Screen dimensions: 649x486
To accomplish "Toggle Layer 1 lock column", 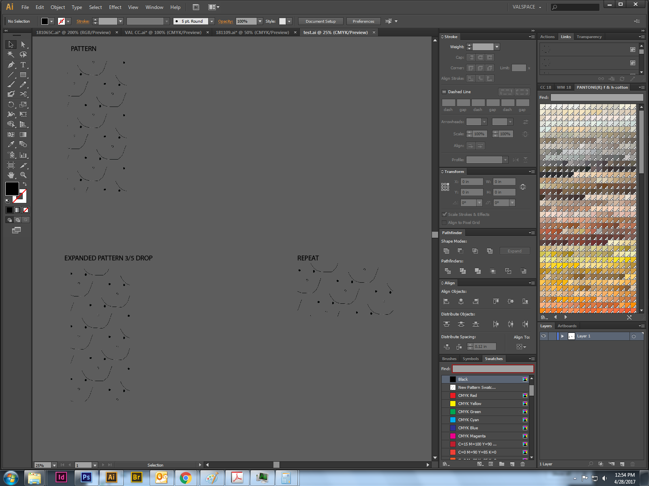I will point(552,336).
